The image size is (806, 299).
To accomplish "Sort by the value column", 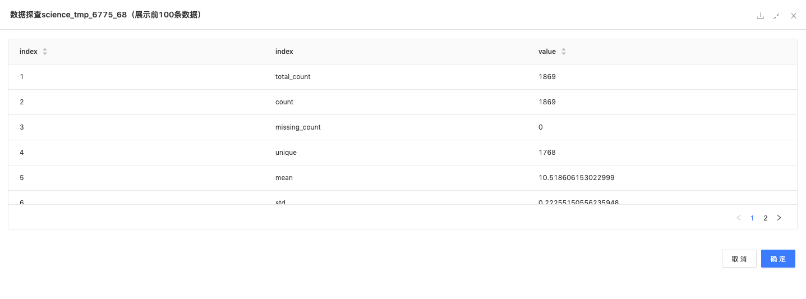I will (564, 52).
